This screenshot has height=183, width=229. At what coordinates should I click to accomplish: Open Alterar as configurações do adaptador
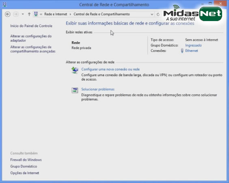click(31, 38)
